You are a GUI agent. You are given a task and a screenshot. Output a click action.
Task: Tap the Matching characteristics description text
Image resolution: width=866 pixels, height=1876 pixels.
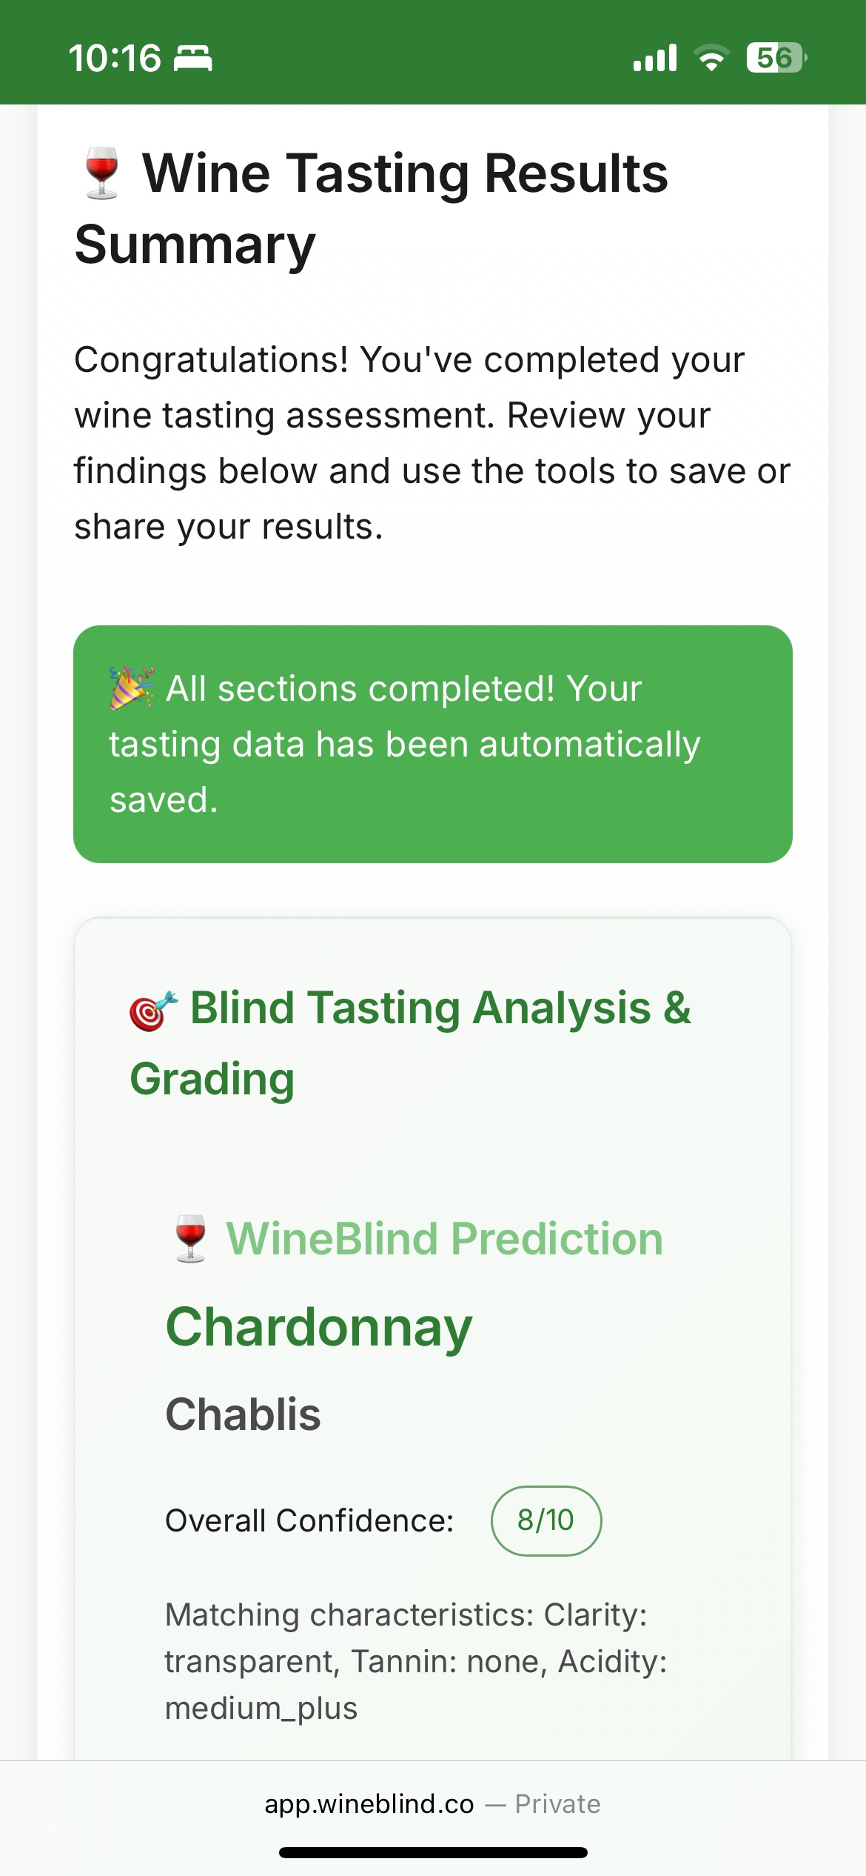click(x=414, y=1661)
